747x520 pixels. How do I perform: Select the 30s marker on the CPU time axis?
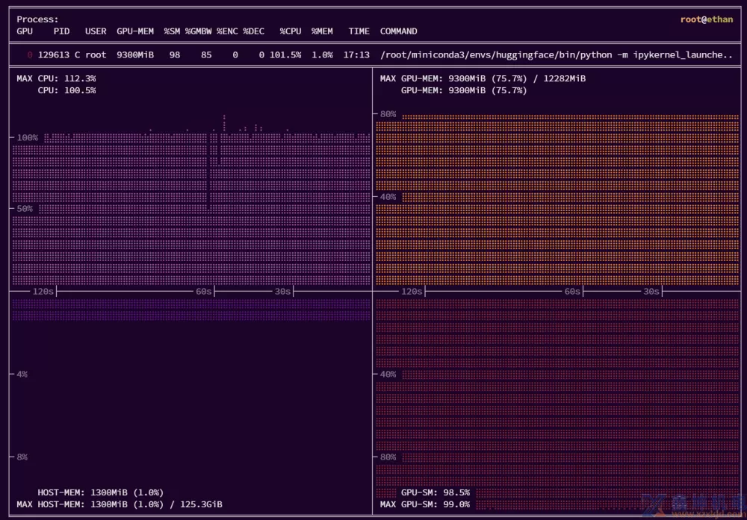pos(282,292)
